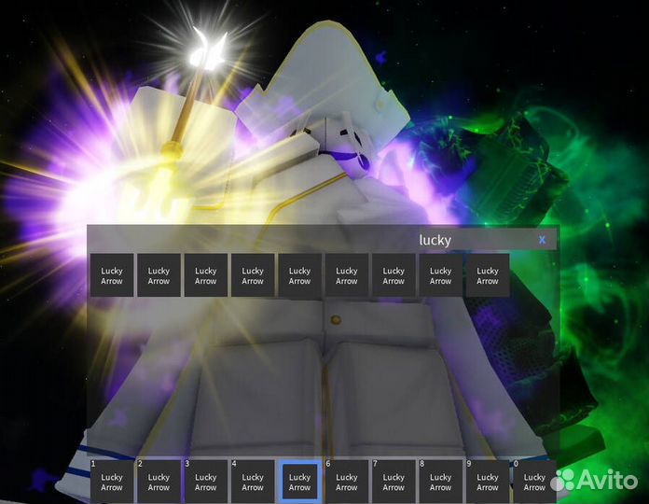Select second Lucky Arrow in inventory results

point(159,275)
